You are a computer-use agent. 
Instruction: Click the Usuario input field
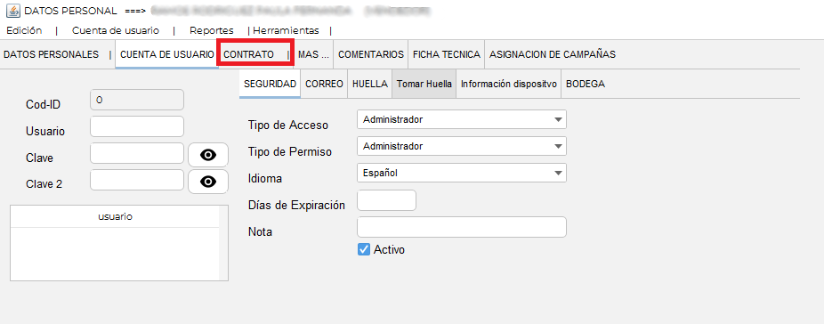click(137, 126)
